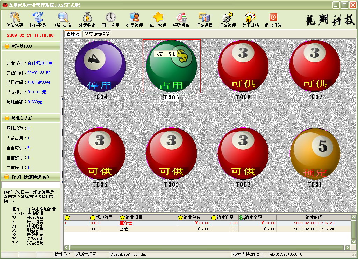This screenshot has width=358, height=259.
Task: Open 换班登录 shift login
Action: [38, 20]
